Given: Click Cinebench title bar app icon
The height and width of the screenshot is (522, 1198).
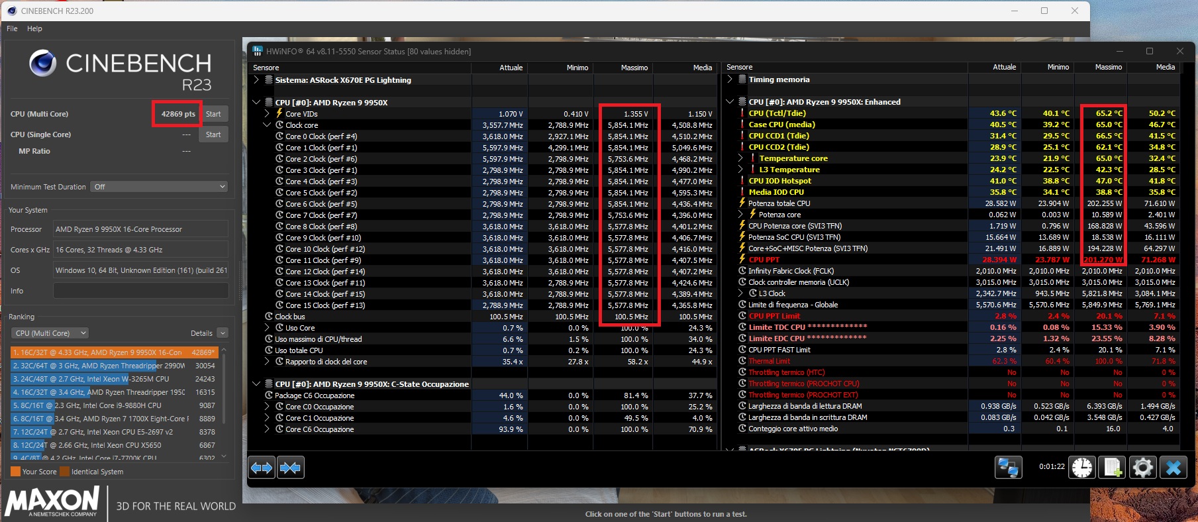Looking at the screenshot, I should 11,11.
